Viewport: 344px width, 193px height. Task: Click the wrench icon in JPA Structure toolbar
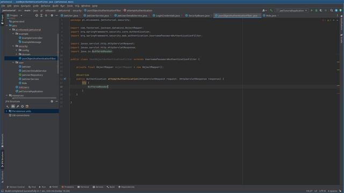(18, 106)
